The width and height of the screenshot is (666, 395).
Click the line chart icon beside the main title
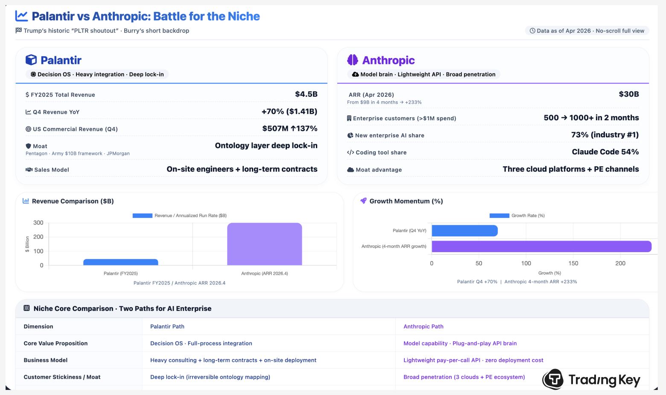[21, 16]
